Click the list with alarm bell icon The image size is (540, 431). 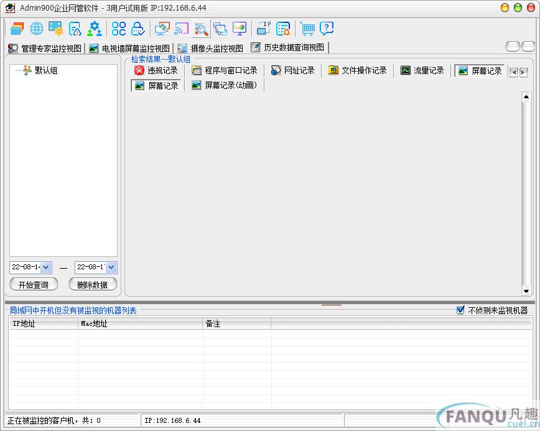[x=283, y=29]
